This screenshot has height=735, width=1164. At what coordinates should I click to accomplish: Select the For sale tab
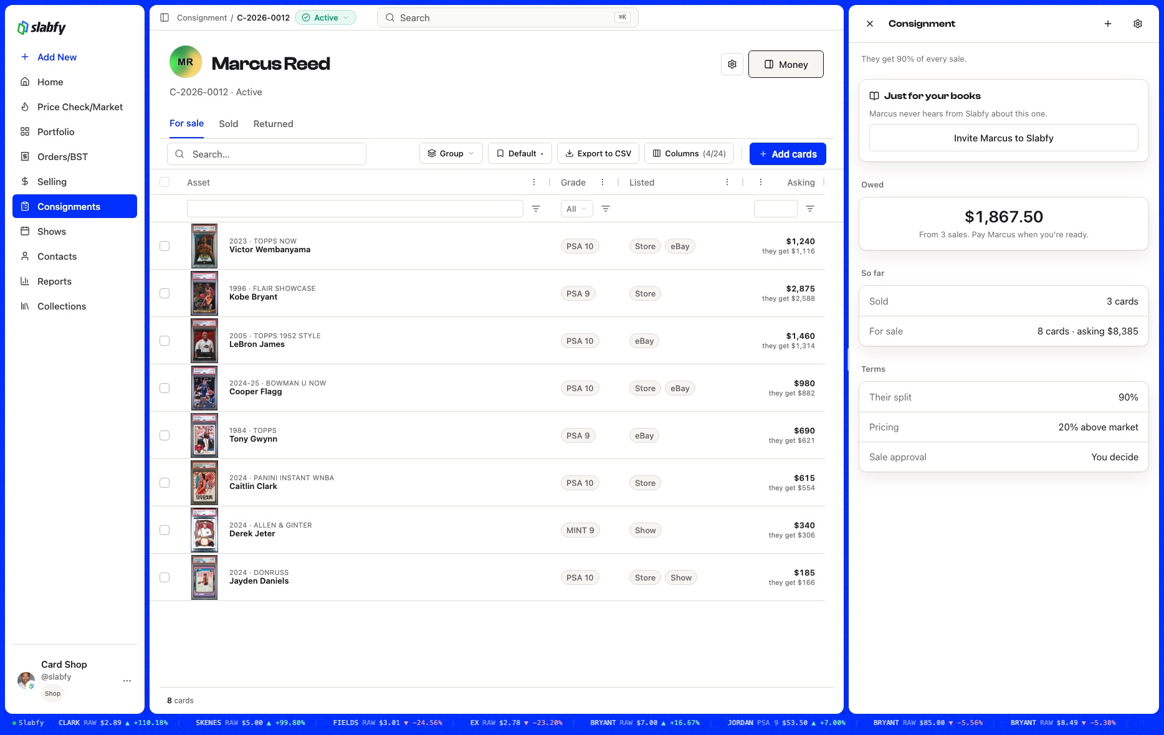[186, 123]
